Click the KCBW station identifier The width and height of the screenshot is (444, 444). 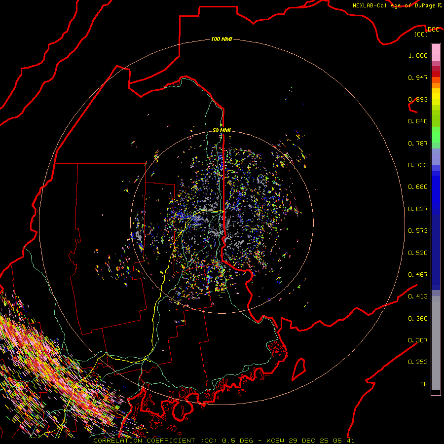tap(276, 441)
